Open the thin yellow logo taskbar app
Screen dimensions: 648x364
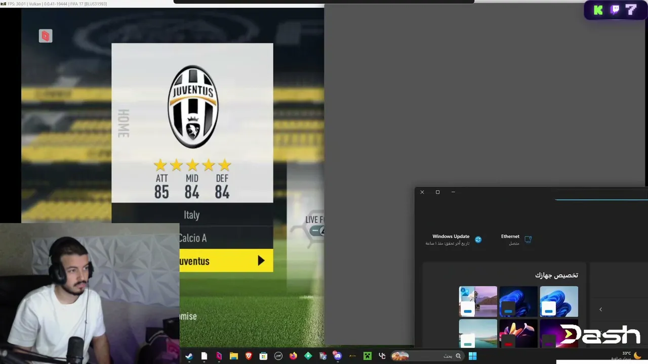pyautogui.click(x=353, y=356)
